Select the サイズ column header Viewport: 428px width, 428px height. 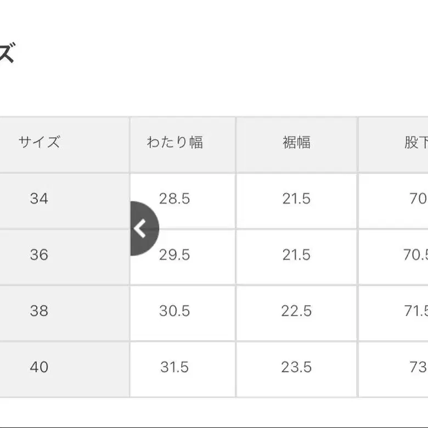pyautogui.click(x=39, y=143)
